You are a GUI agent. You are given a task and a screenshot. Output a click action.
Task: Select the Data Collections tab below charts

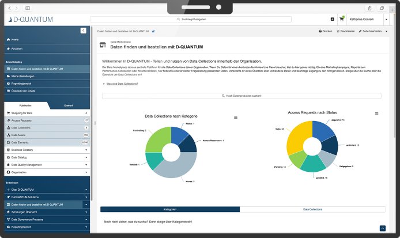tap(312, 209)
